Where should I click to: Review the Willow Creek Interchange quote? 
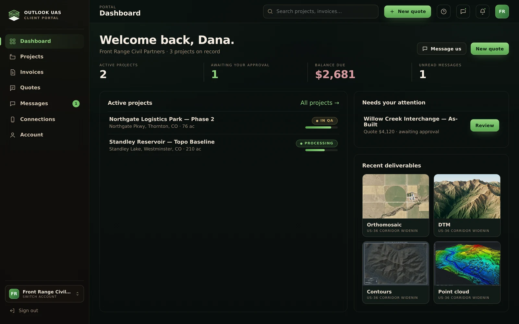coord(485,125)
